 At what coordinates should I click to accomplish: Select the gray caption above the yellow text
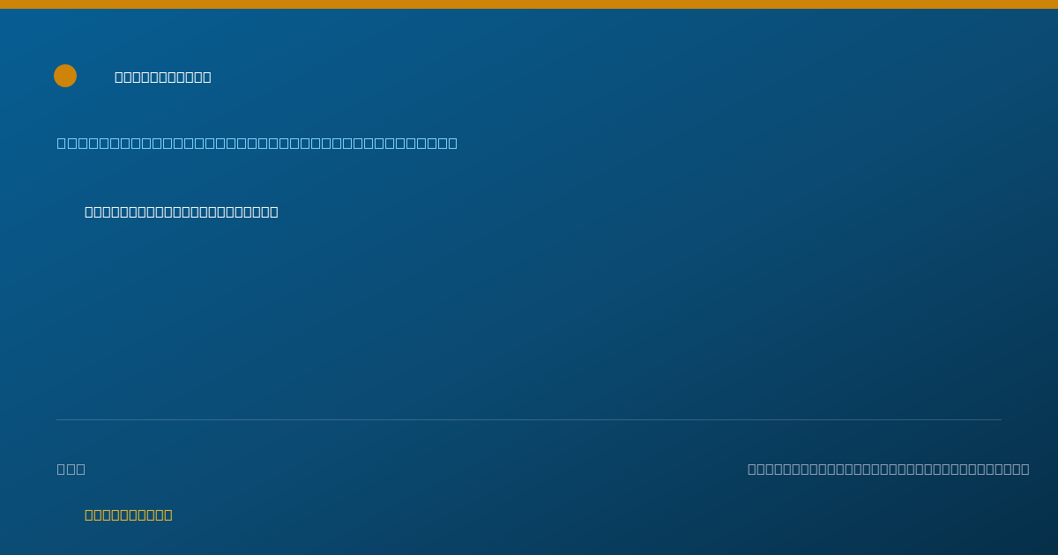pyautogui.click(x=71, y=469)
